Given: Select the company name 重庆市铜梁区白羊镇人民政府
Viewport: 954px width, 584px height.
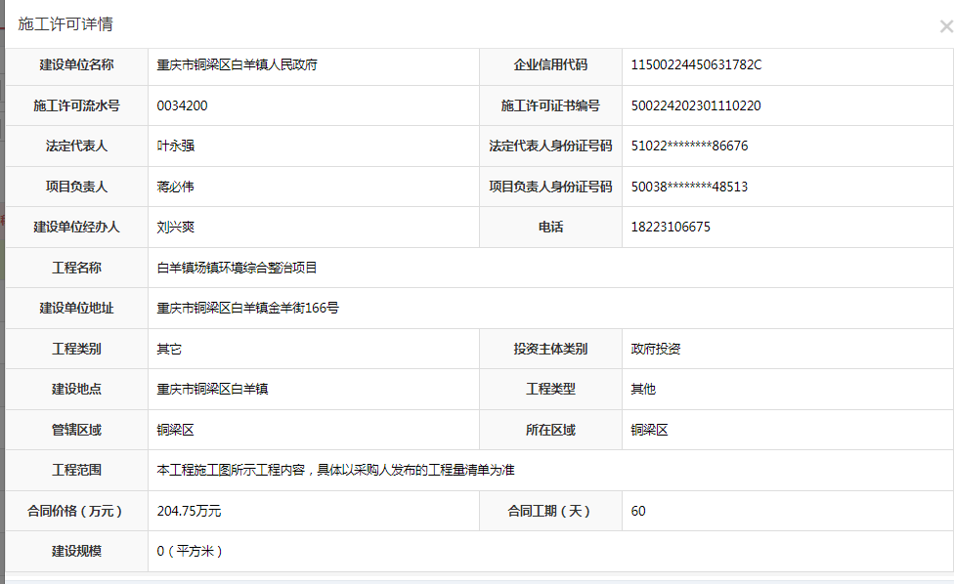Looking at the screenshot, I should coord(237,65).
